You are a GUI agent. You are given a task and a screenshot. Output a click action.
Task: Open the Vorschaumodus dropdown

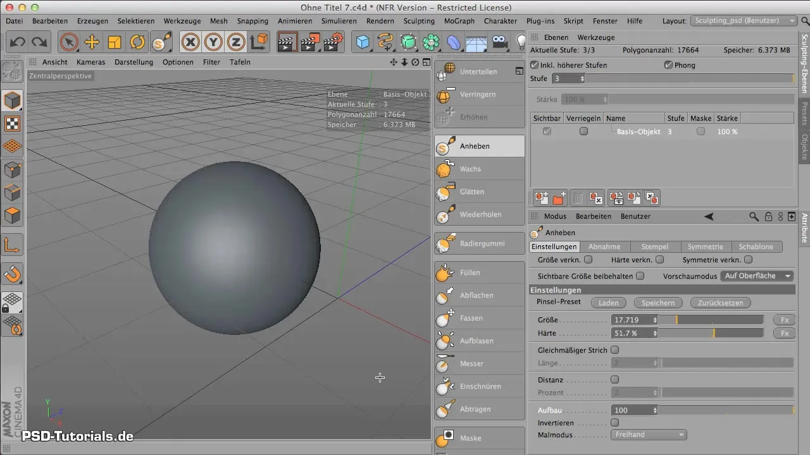pyautogui.click(x=757, y=276)
